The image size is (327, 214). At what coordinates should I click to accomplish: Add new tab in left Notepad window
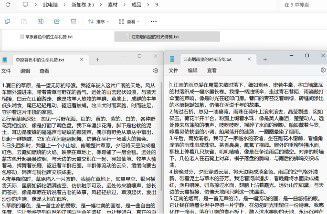[x=97, y=60]
